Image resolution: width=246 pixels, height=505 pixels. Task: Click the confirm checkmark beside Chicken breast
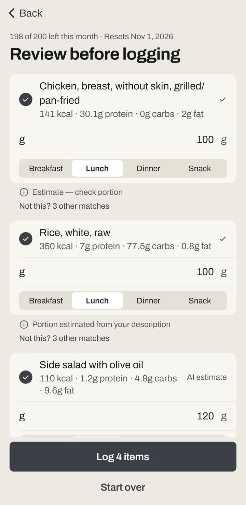tap(223, 99)
